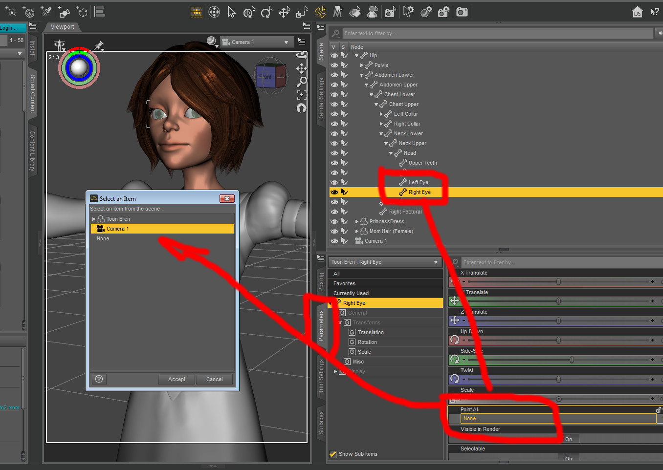The width and height of the screenshot is (663, 470).
Task: Open the camera-with-gear render settings icon
Action: pos(444,12)
